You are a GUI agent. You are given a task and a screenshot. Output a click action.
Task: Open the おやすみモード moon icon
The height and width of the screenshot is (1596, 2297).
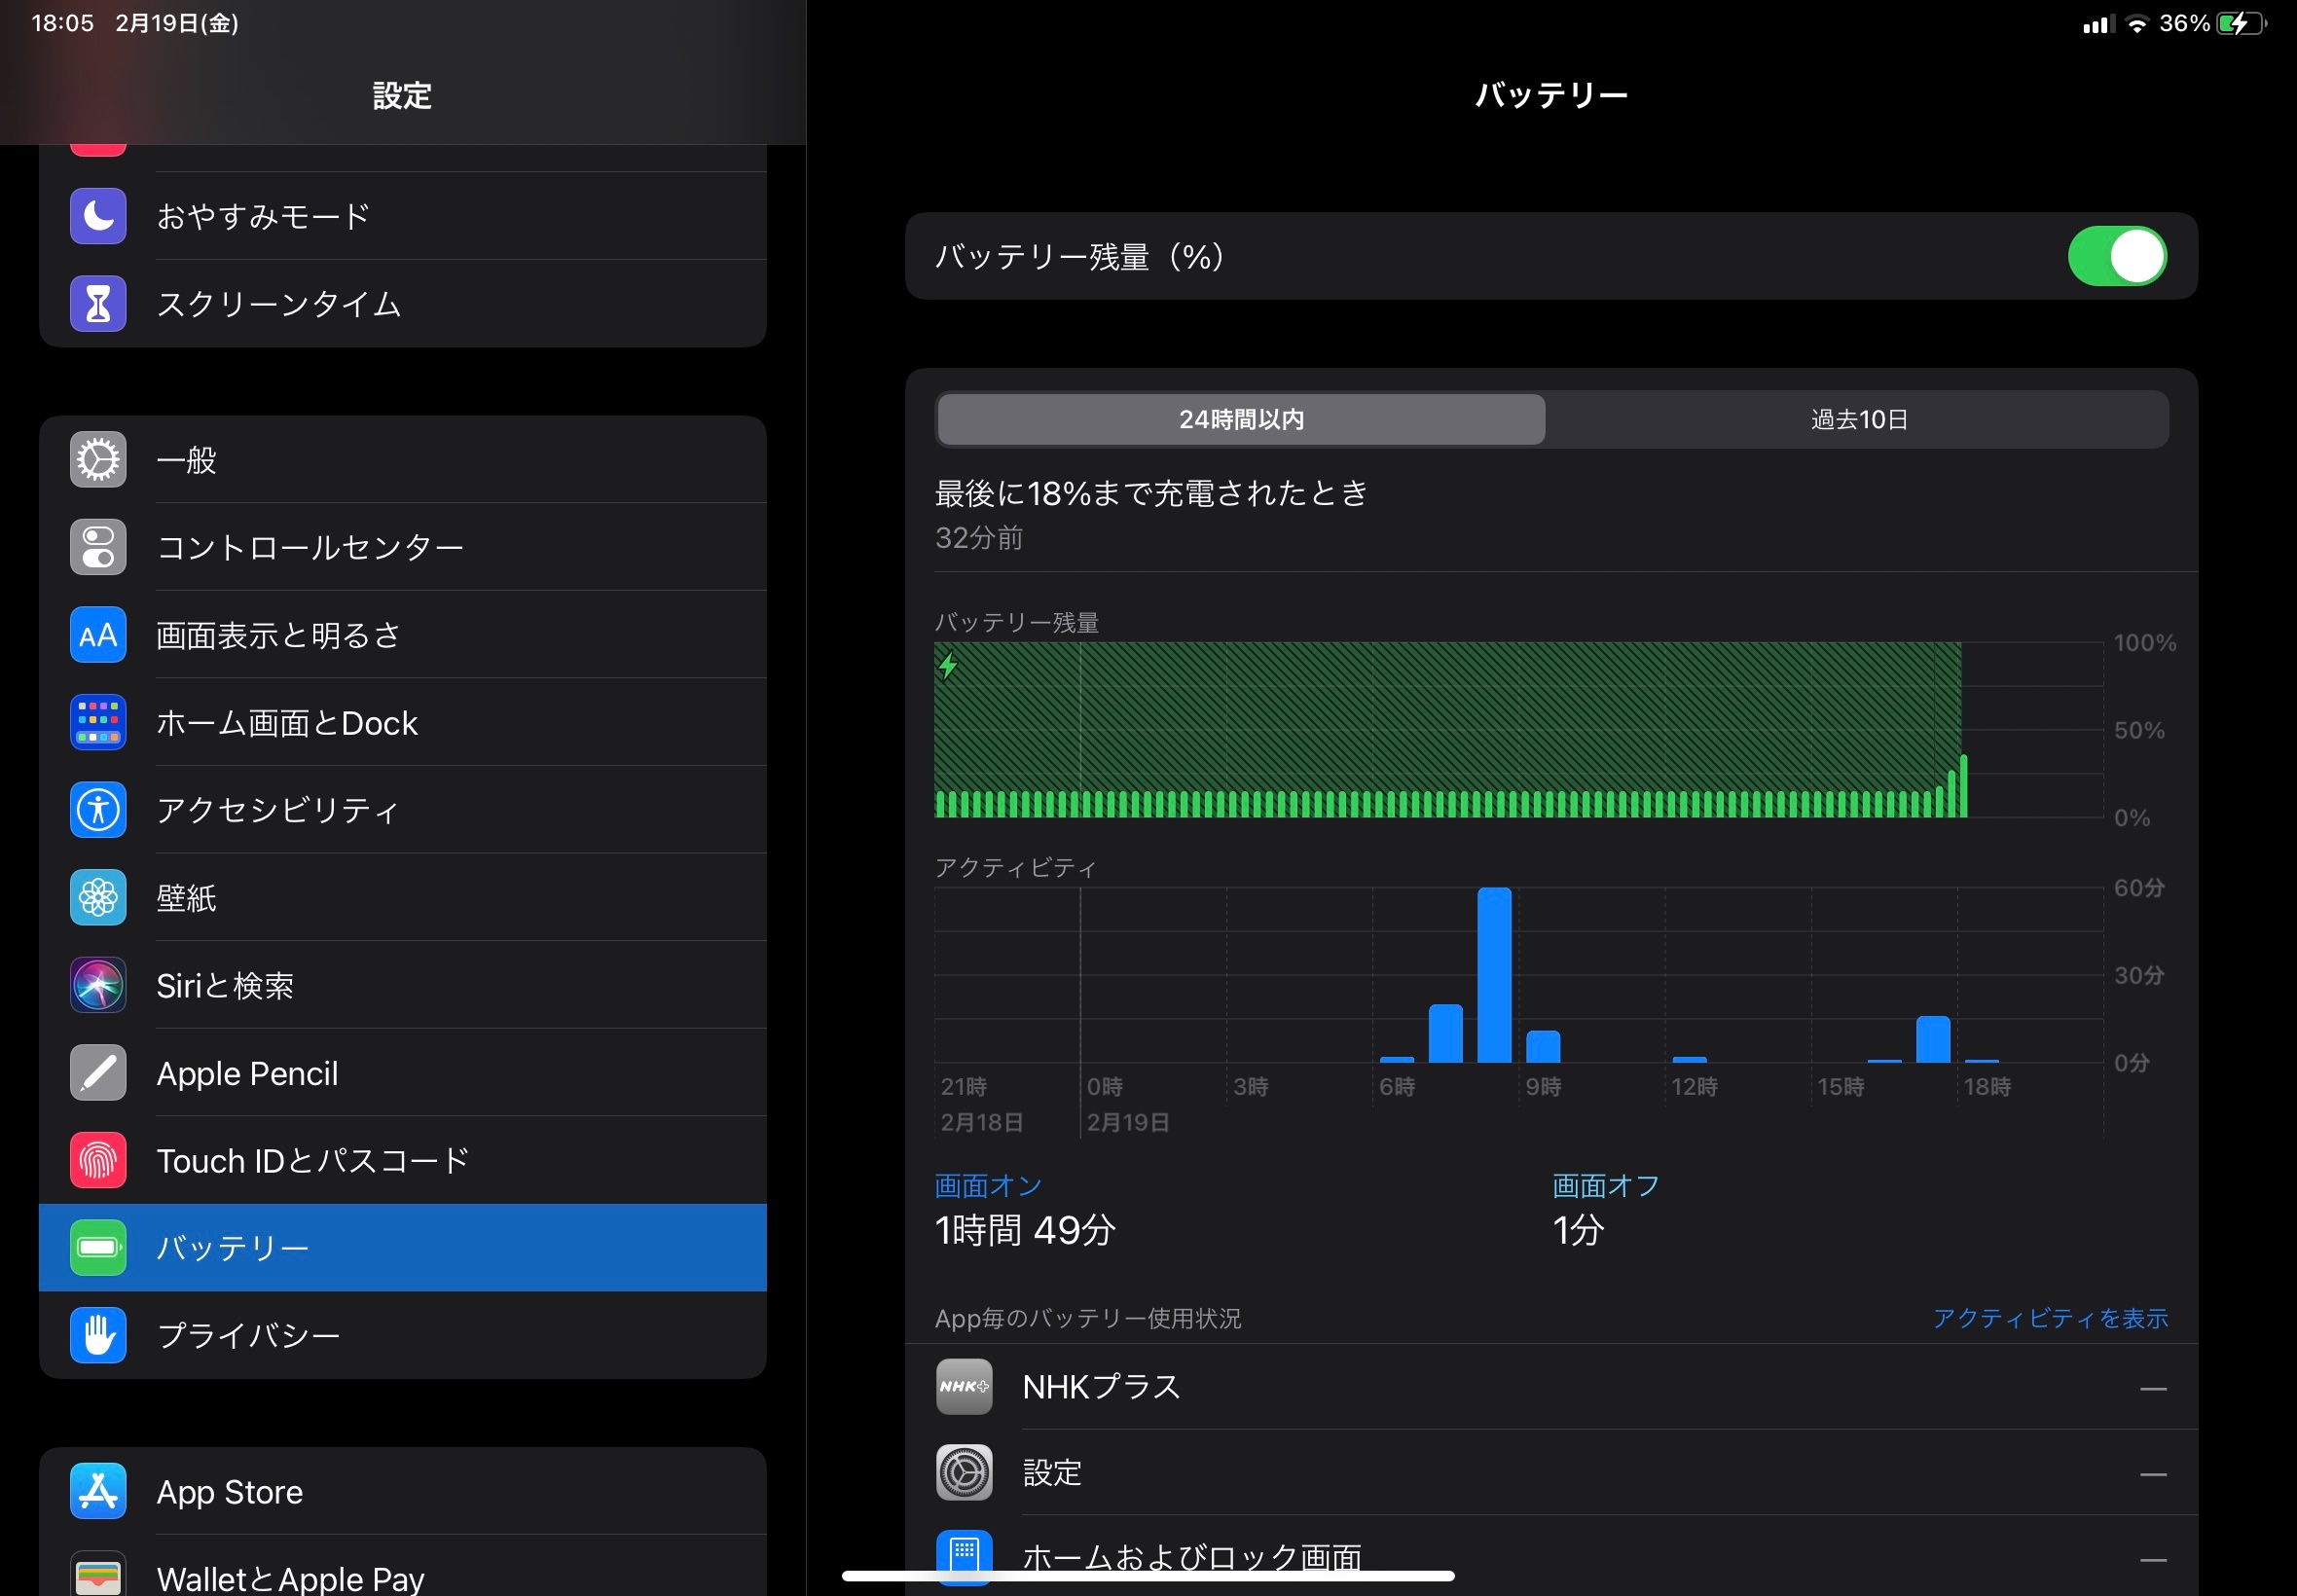click(x=98, y=216)
